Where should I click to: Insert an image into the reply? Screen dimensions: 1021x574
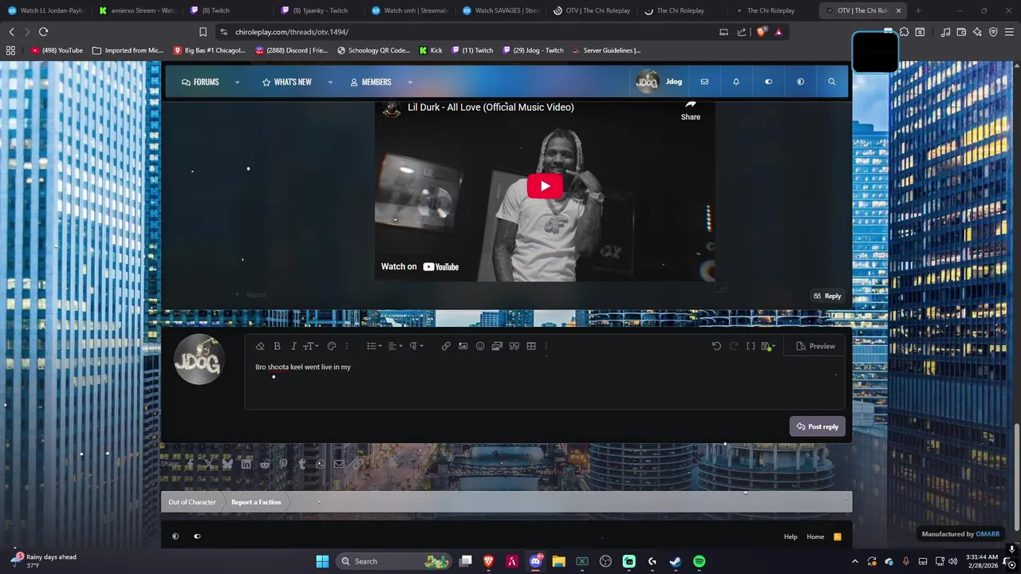(463, 346)
